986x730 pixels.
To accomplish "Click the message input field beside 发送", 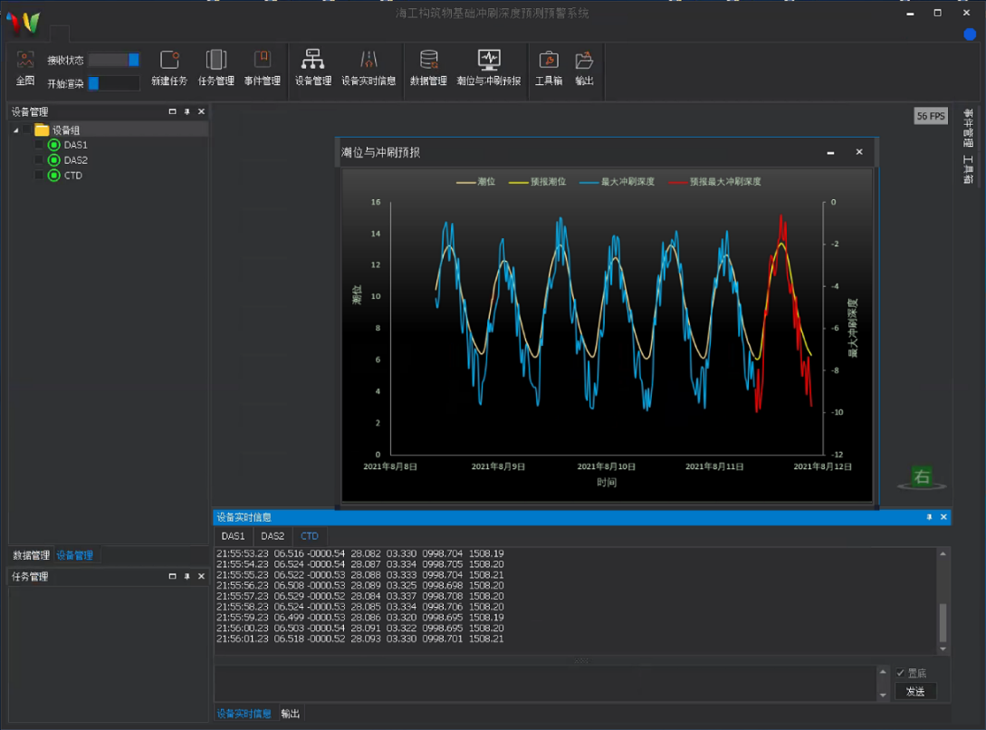I will click(x=545, y=683).
